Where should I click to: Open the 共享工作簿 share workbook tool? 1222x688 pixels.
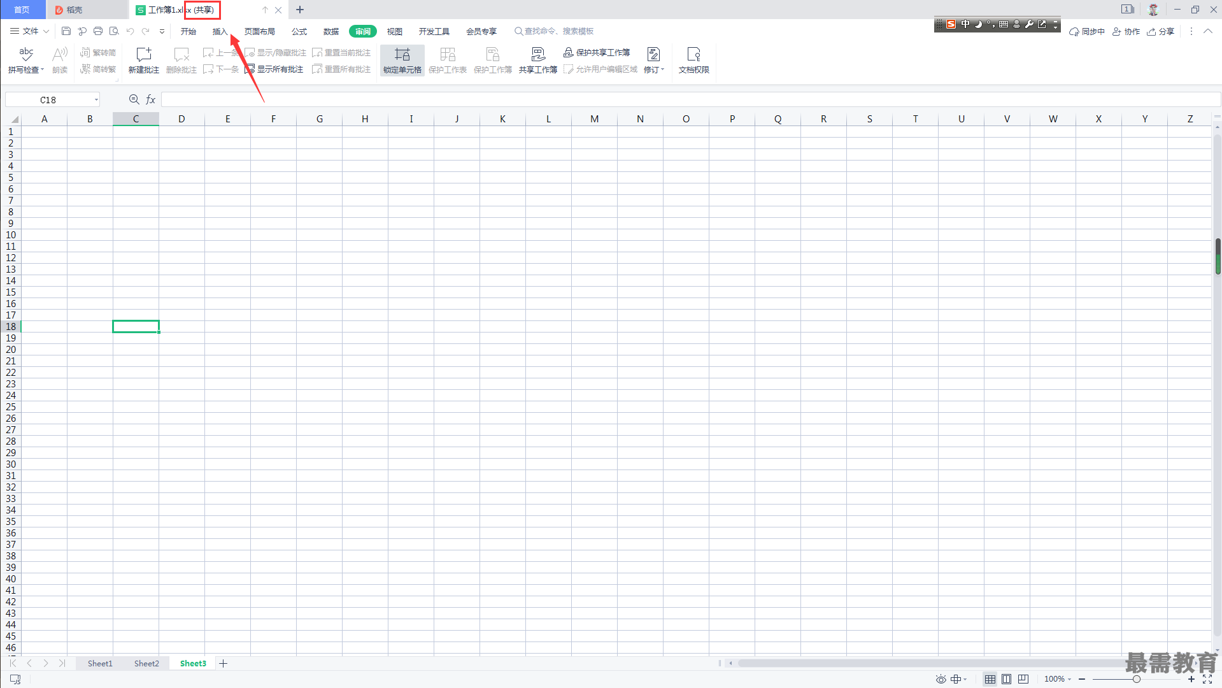point(538,61)
